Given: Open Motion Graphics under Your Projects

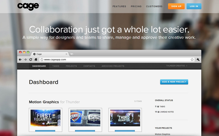Looking at the screenshot, I should (x=162, y=134).
